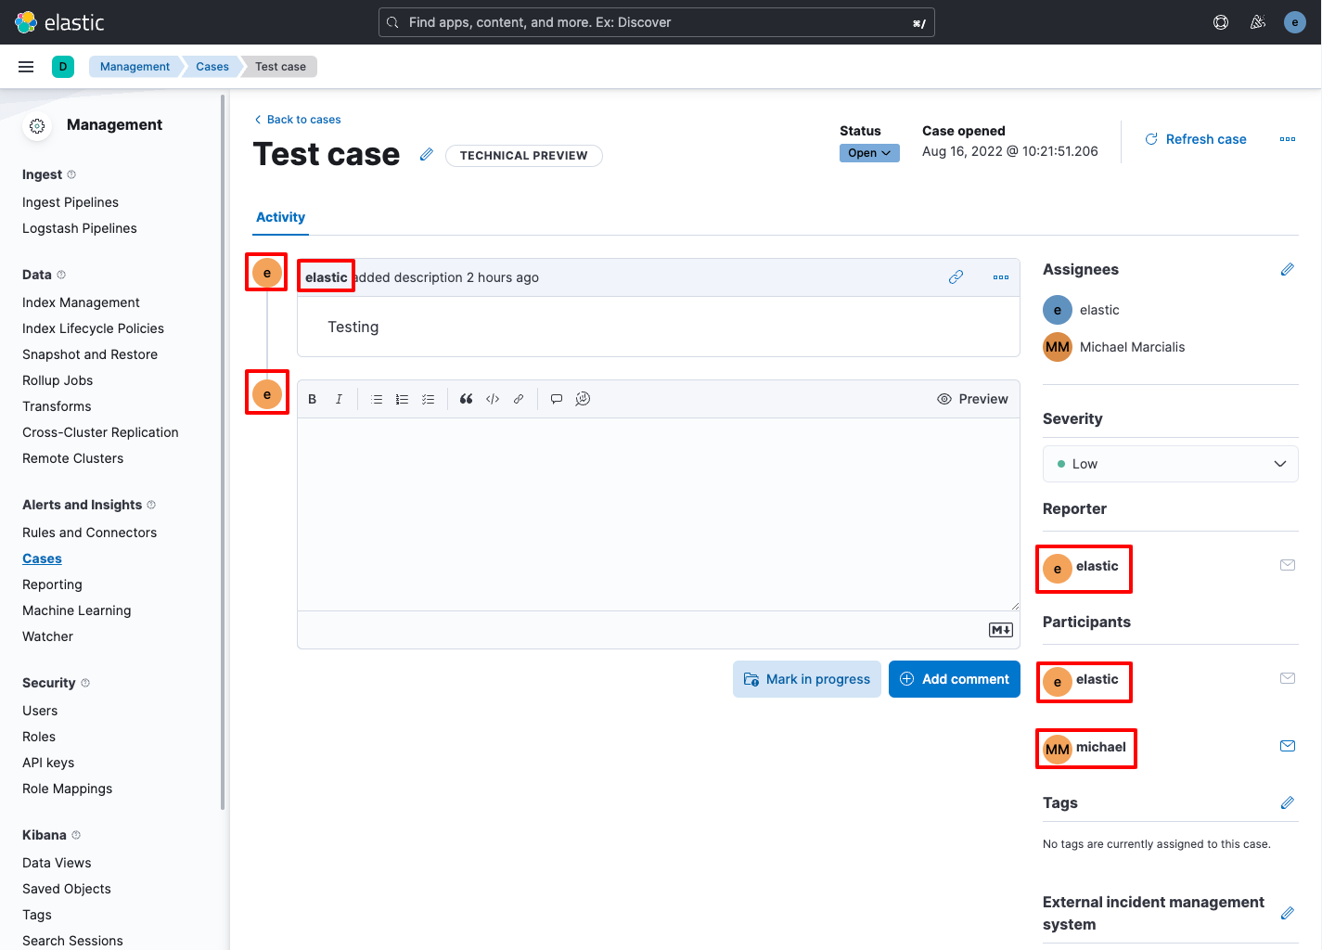The image size is (1322, 950).
Task: Insert an ordered list in comment
Action: click(x=402, y=399)
